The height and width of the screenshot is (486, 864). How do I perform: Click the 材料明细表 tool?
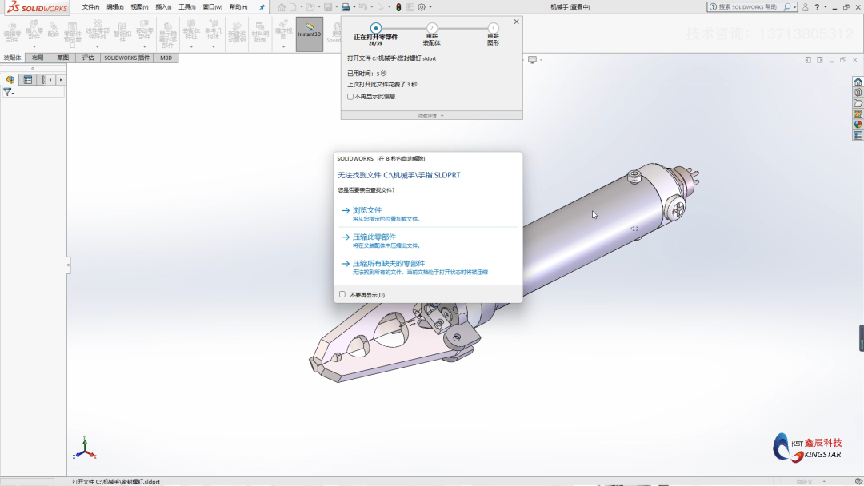260,32
